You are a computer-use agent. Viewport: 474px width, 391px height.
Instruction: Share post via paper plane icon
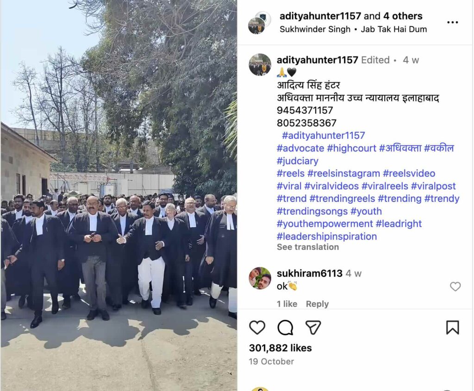313,328
